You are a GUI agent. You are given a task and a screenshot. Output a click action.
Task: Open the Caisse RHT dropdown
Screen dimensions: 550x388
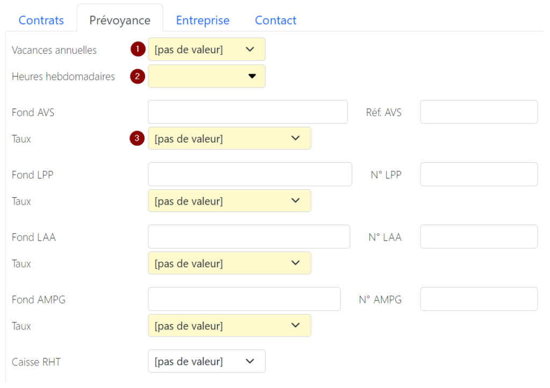(206, 362)
